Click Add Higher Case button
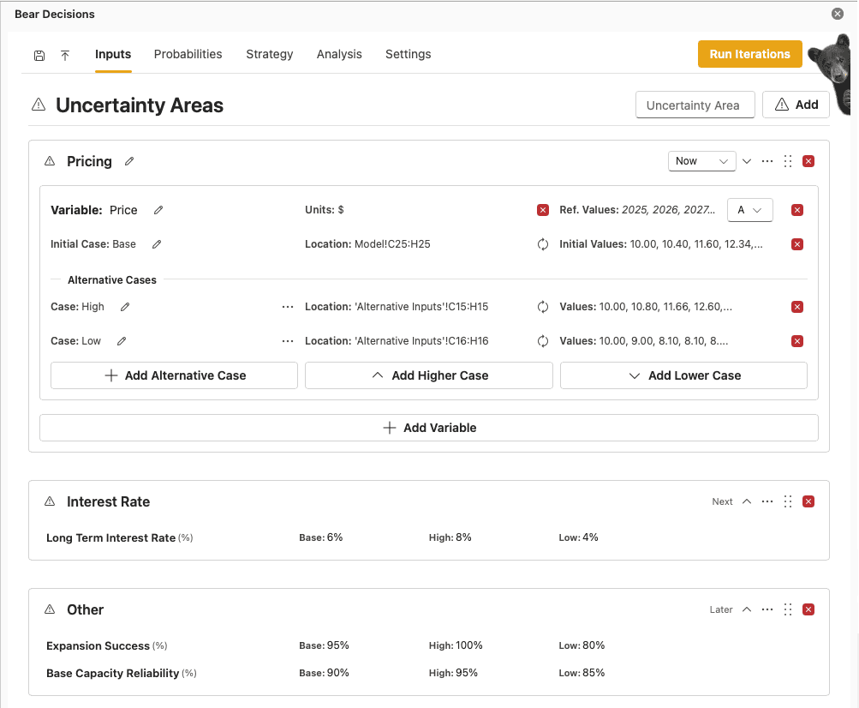This screenshot has width=859, height=708. point(429,375)
